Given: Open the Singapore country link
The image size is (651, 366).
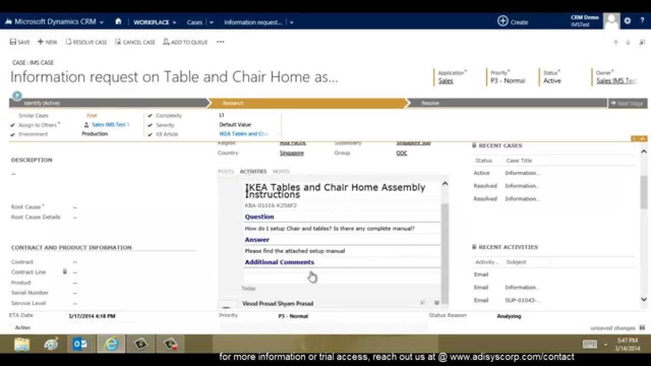Looking at the screenshot, I should pos(291,152).
